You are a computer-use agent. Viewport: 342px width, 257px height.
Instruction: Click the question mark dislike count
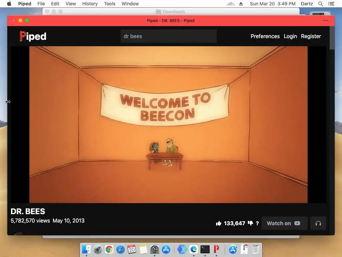258,223
